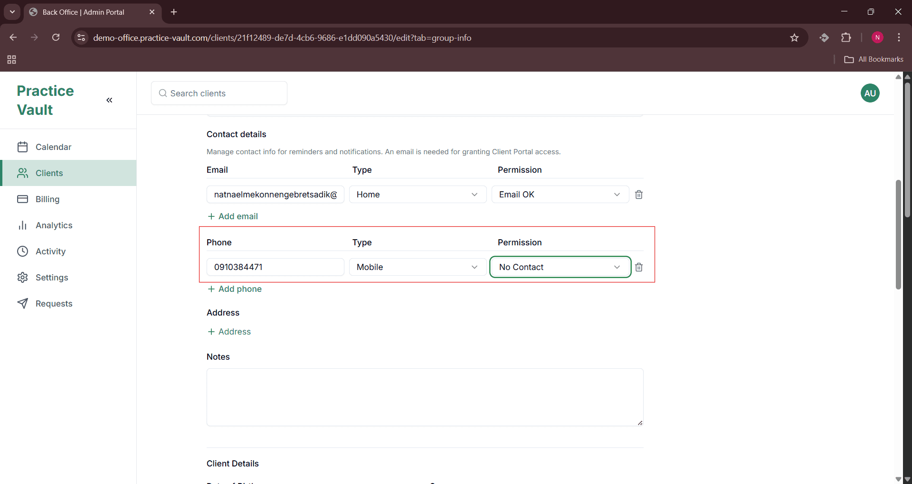912x484 pixels.
Task: Change the No Contact permission dropdown
Action: tap(560, 267)
